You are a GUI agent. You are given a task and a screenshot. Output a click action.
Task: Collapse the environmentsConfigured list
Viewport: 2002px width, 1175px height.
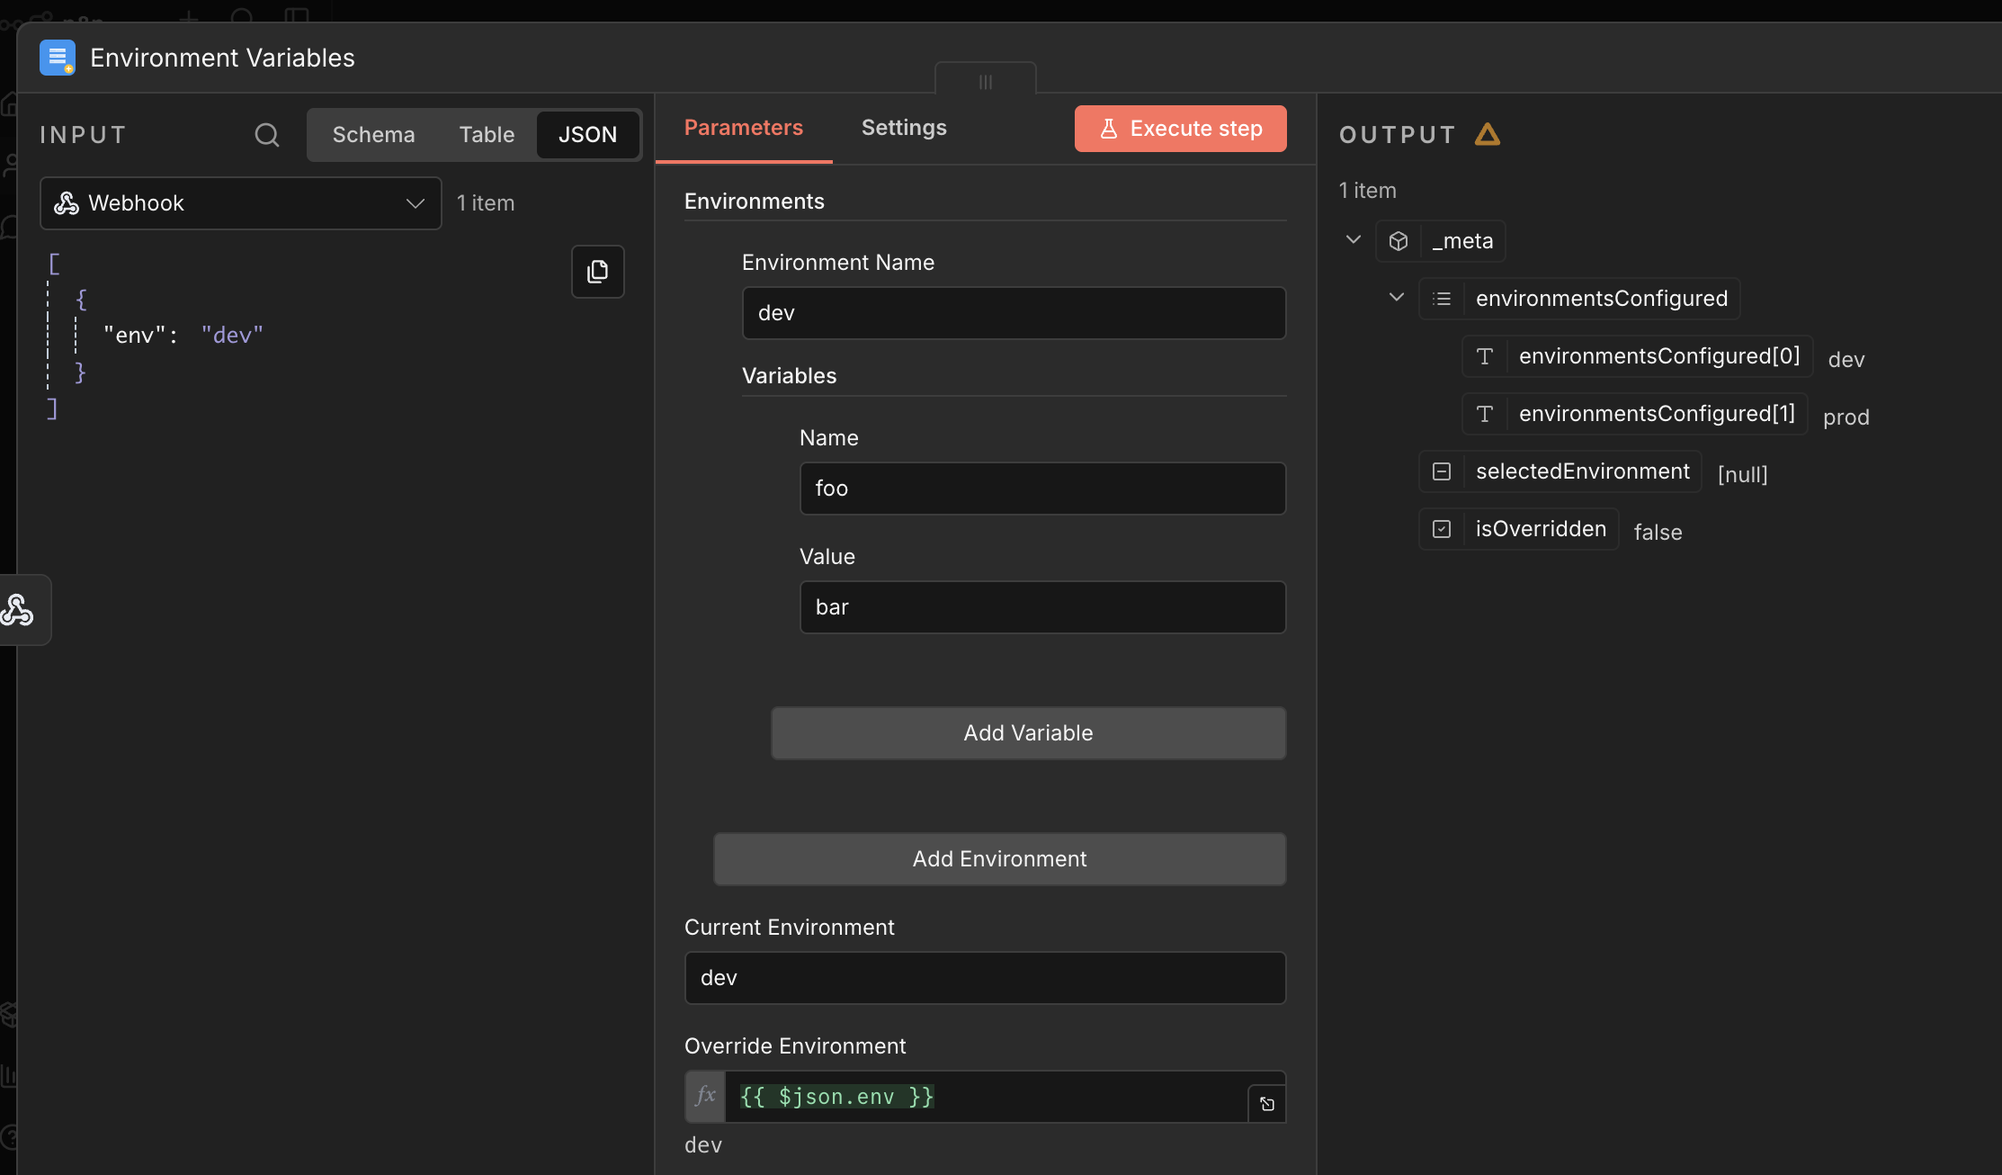coord(1396,298)
